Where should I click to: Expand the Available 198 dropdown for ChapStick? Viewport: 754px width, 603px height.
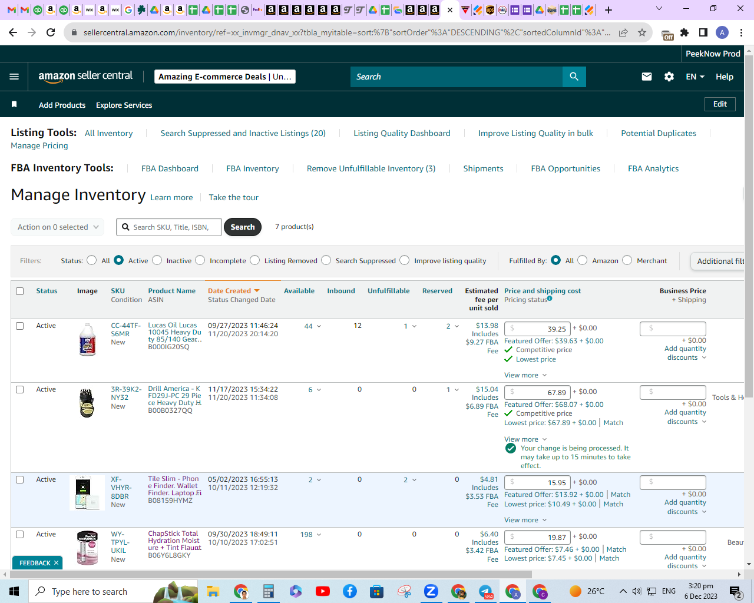(x=311, y=534)
